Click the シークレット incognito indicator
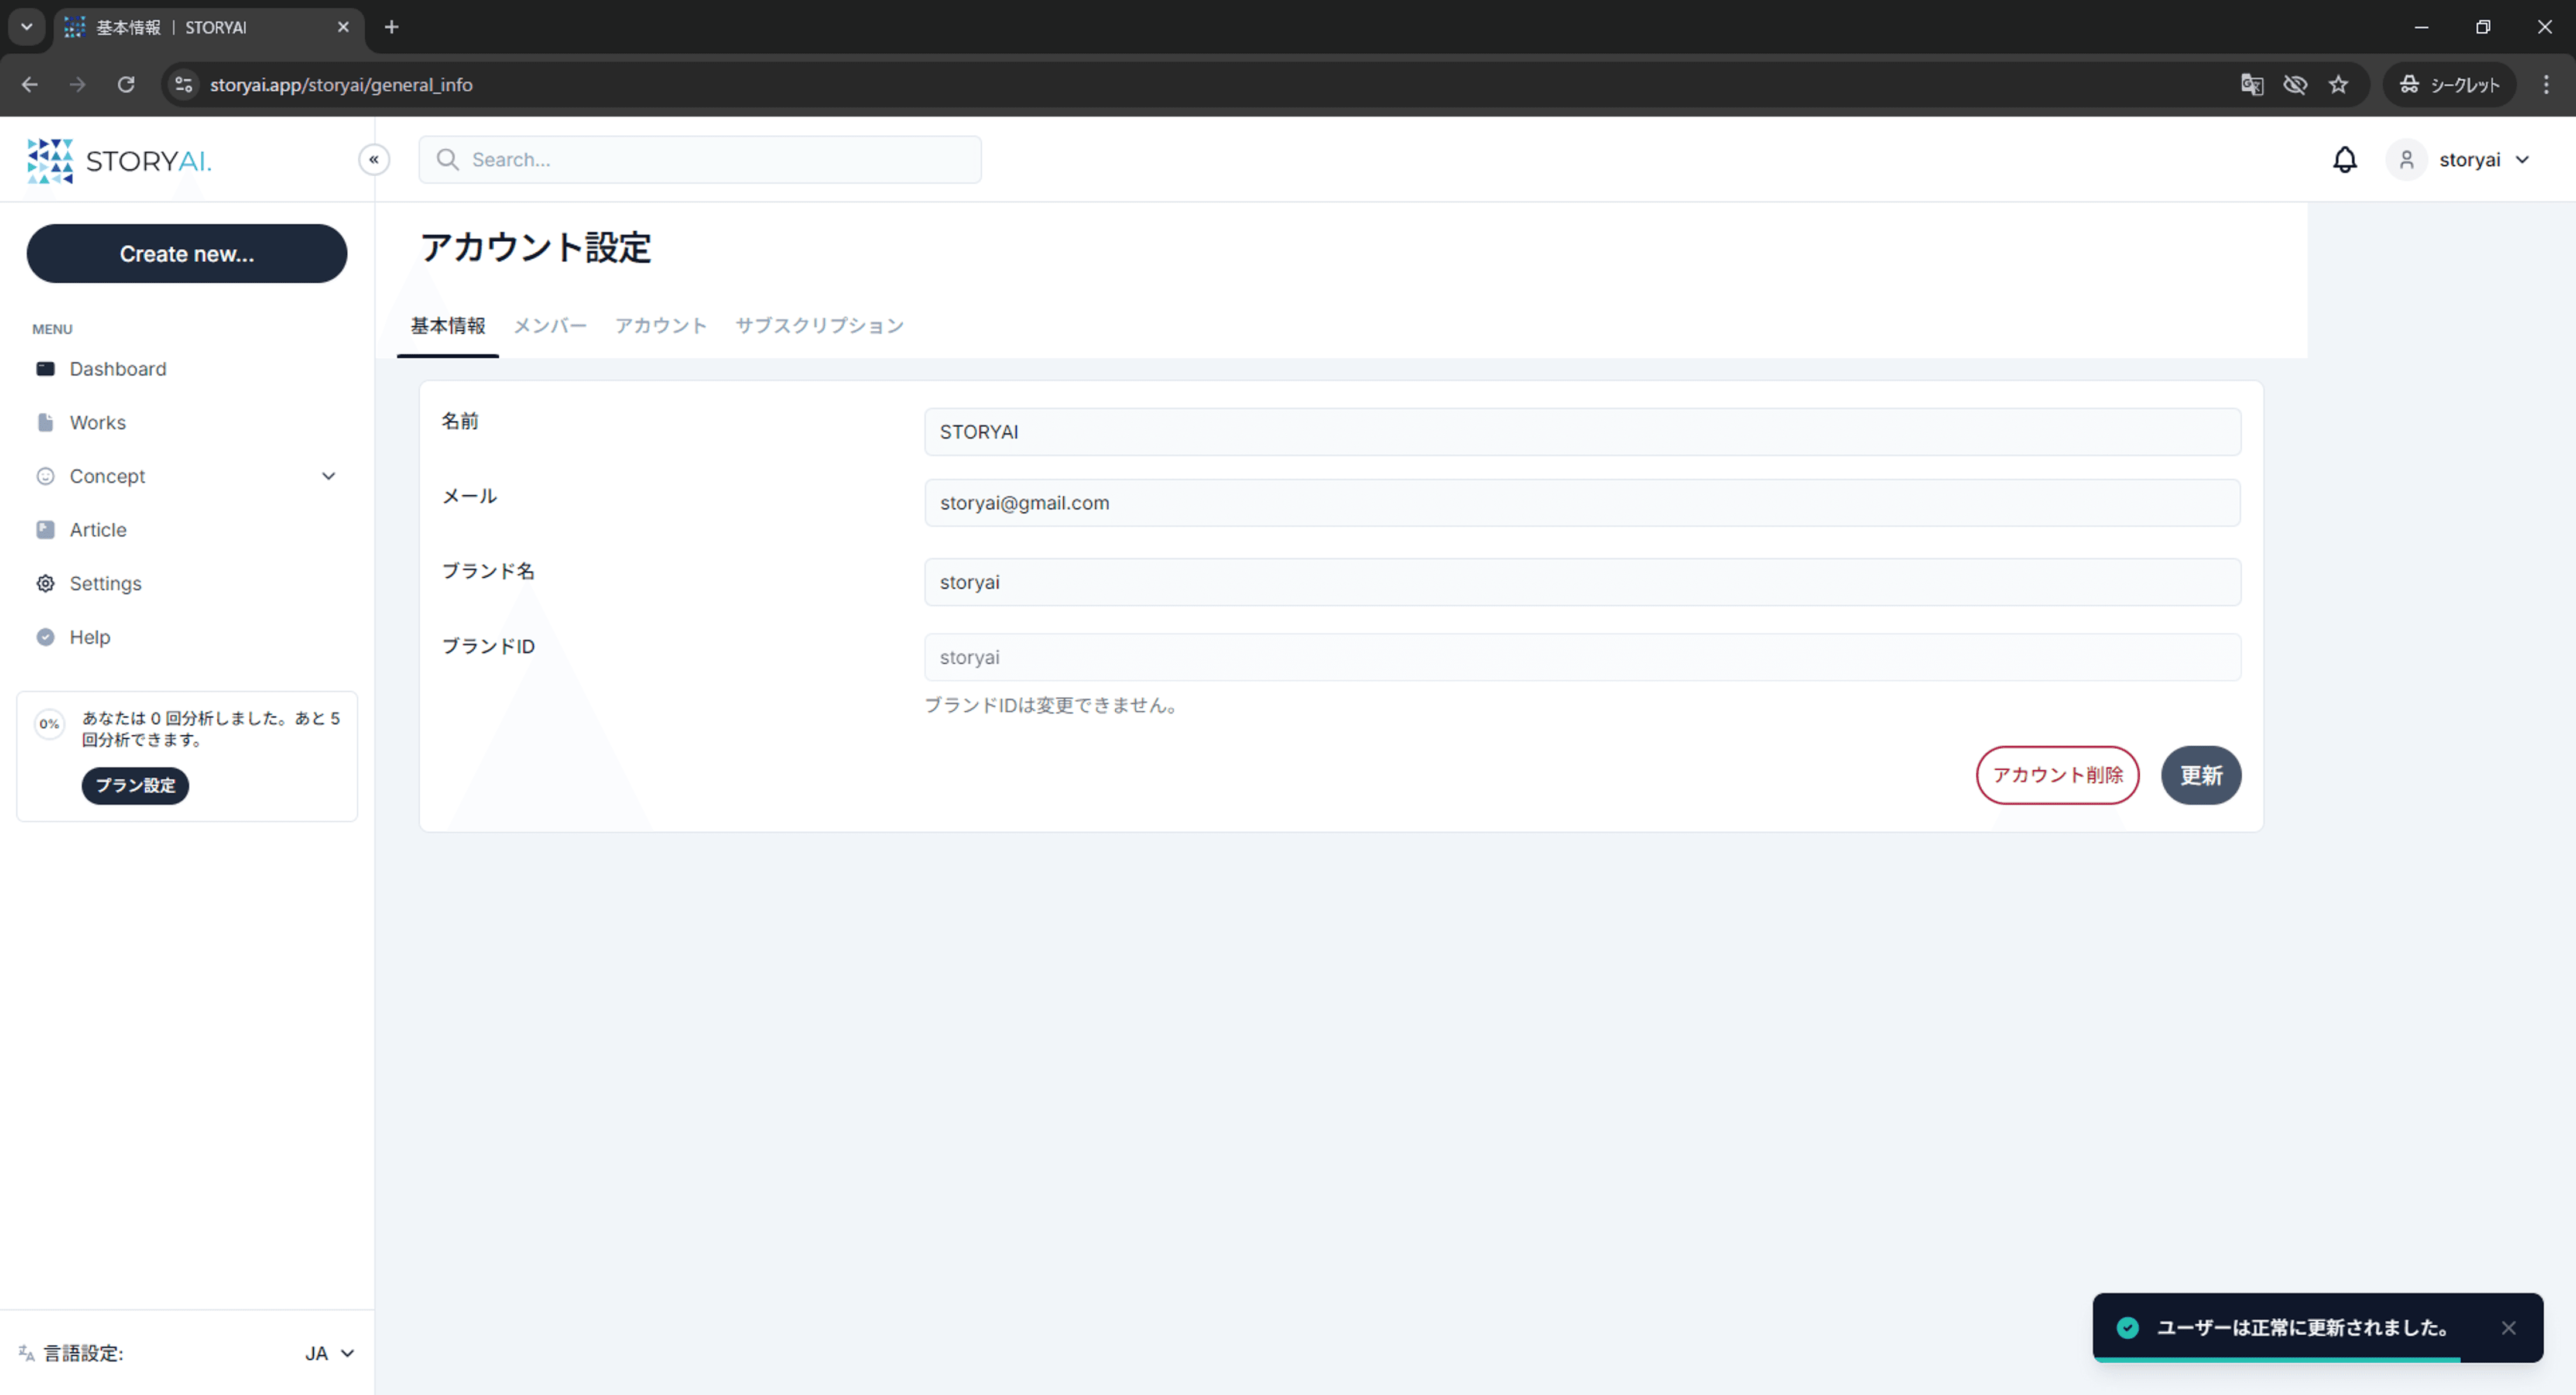2576x1395 pixels. pyautogui.click(x=2449, y=85)
